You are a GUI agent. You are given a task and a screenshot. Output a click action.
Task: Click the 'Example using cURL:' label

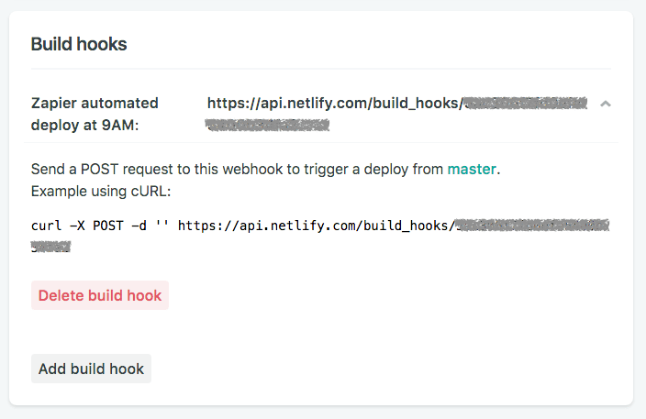coord(101,192)
